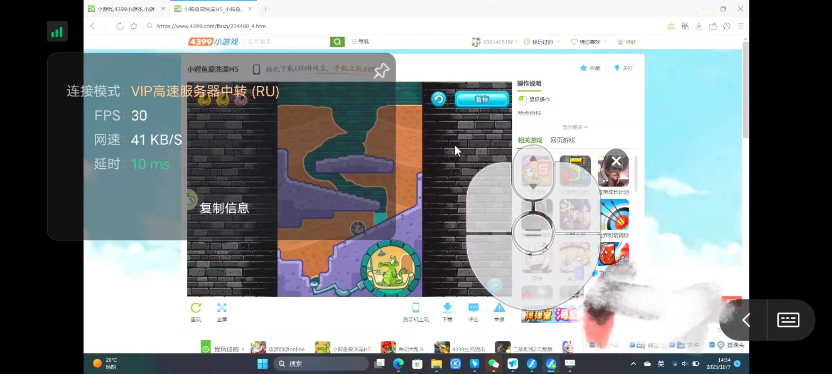
Task: Open 4399生死狙击 from played games
Action: (x=460, y=348)
